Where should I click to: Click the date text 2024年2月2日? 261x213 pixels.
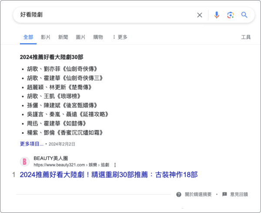(x=62, y=144)
